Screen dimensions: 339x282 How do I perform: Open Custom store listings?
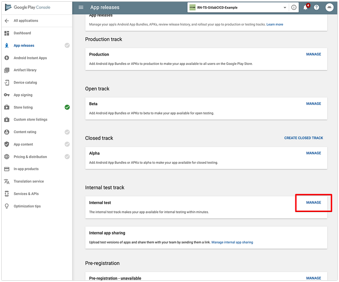[x=31, y=120]
